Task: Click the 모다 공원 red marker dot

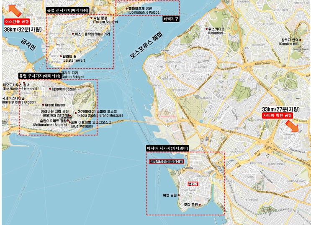Action: (x=200, y=205)
